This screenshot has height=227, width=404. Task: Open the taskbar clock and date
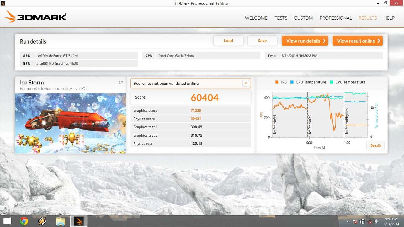(391, 221)
